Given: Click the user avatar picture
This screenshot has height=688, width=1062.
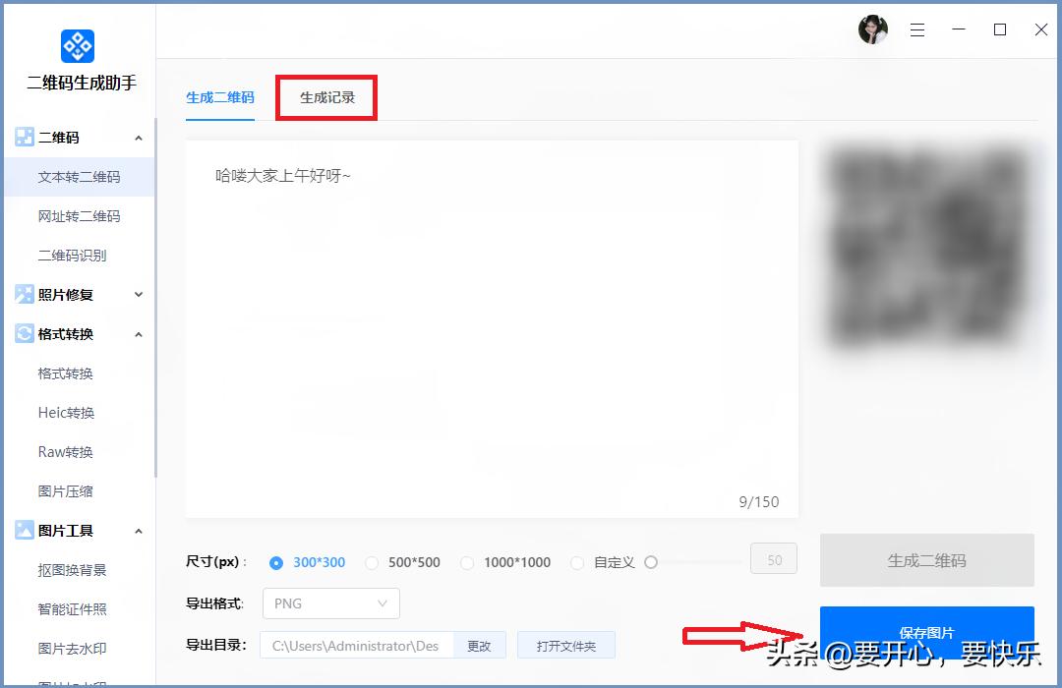Looking at the screenshot, I should [873, 29].
